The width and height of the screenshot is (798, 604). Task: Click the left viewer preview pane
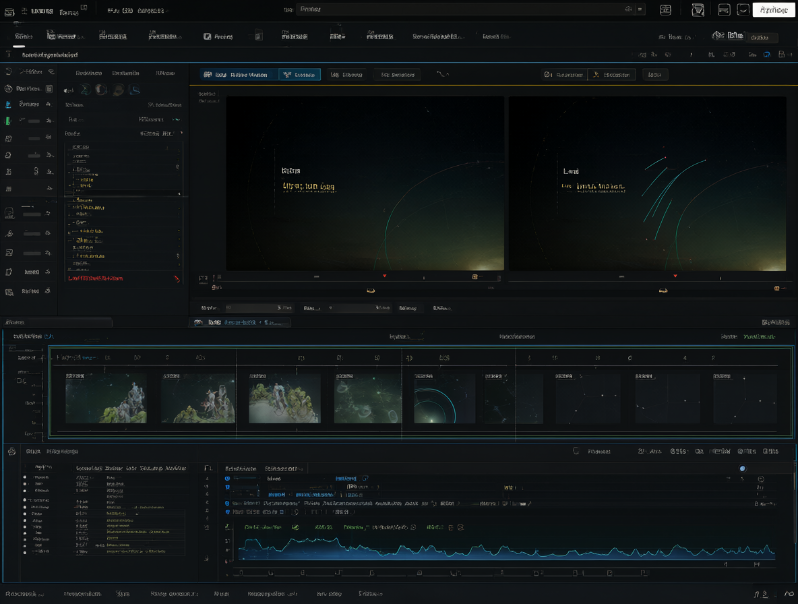pos(365,183)
